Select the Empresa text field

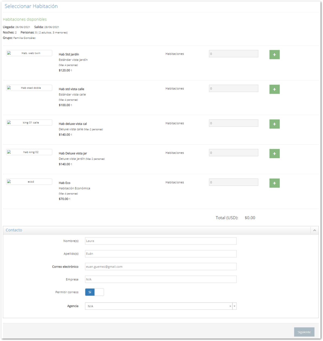161,279
